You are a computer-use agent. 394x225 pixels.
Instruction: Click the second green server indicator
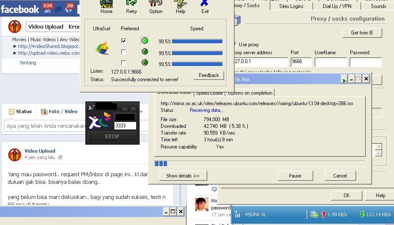pyautogui.click(x=145, y=52)
